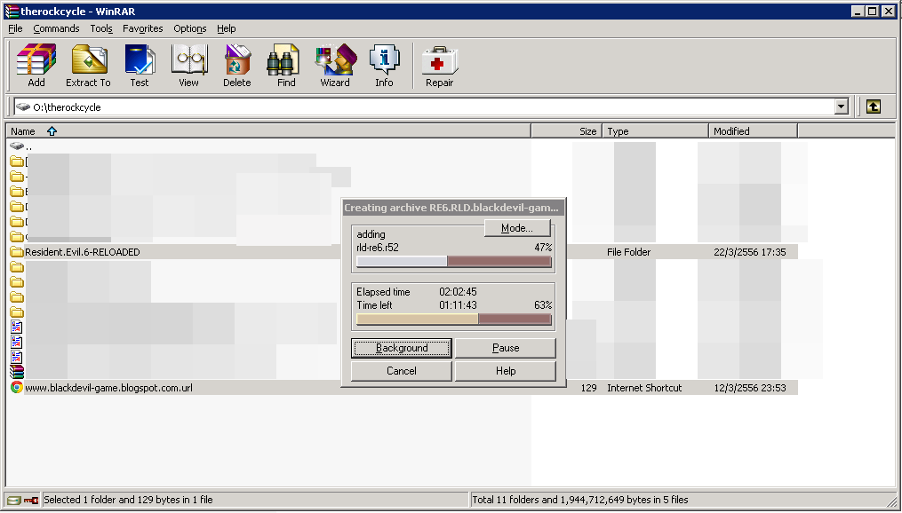Screen dimensions: 902x513
Task: Select www.blackdevil-game.blogspot.com.url file name
Action: (x=108, y=388)
